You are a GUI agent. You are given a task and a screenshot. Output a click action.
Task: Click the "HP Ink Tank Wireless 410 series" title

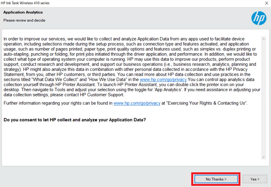25,3
